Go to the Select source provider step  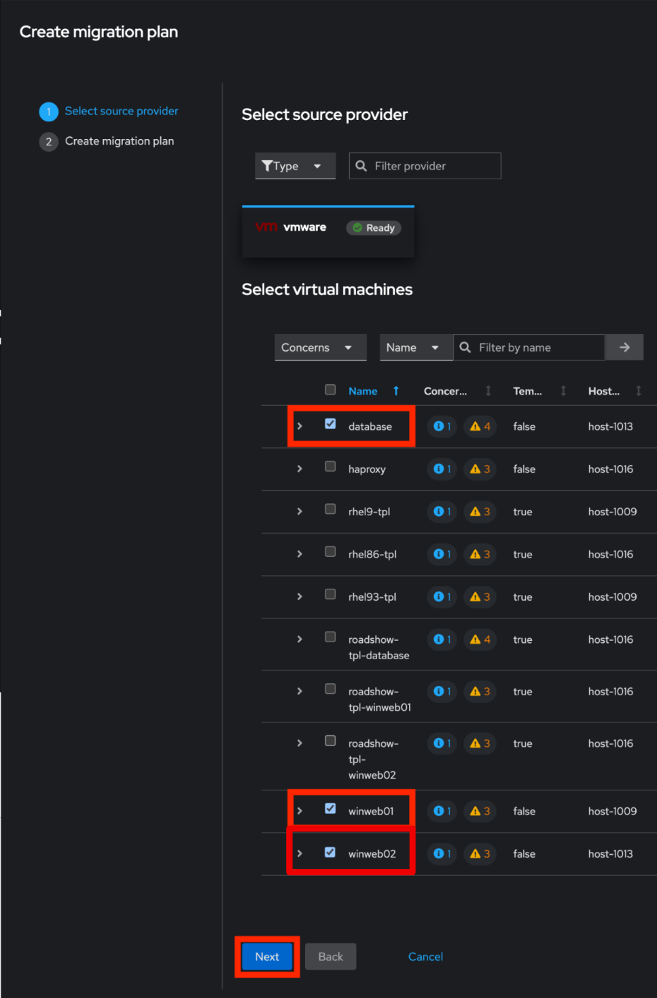pyautogui.click(x=121, y=111)
